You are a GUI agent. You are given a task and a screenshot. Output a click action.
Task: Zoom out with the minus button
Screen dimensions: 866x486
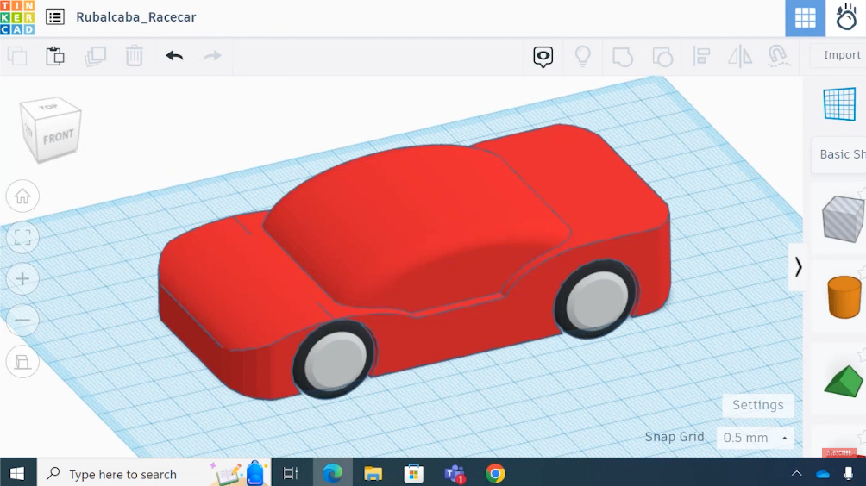(x=22, y=320)
